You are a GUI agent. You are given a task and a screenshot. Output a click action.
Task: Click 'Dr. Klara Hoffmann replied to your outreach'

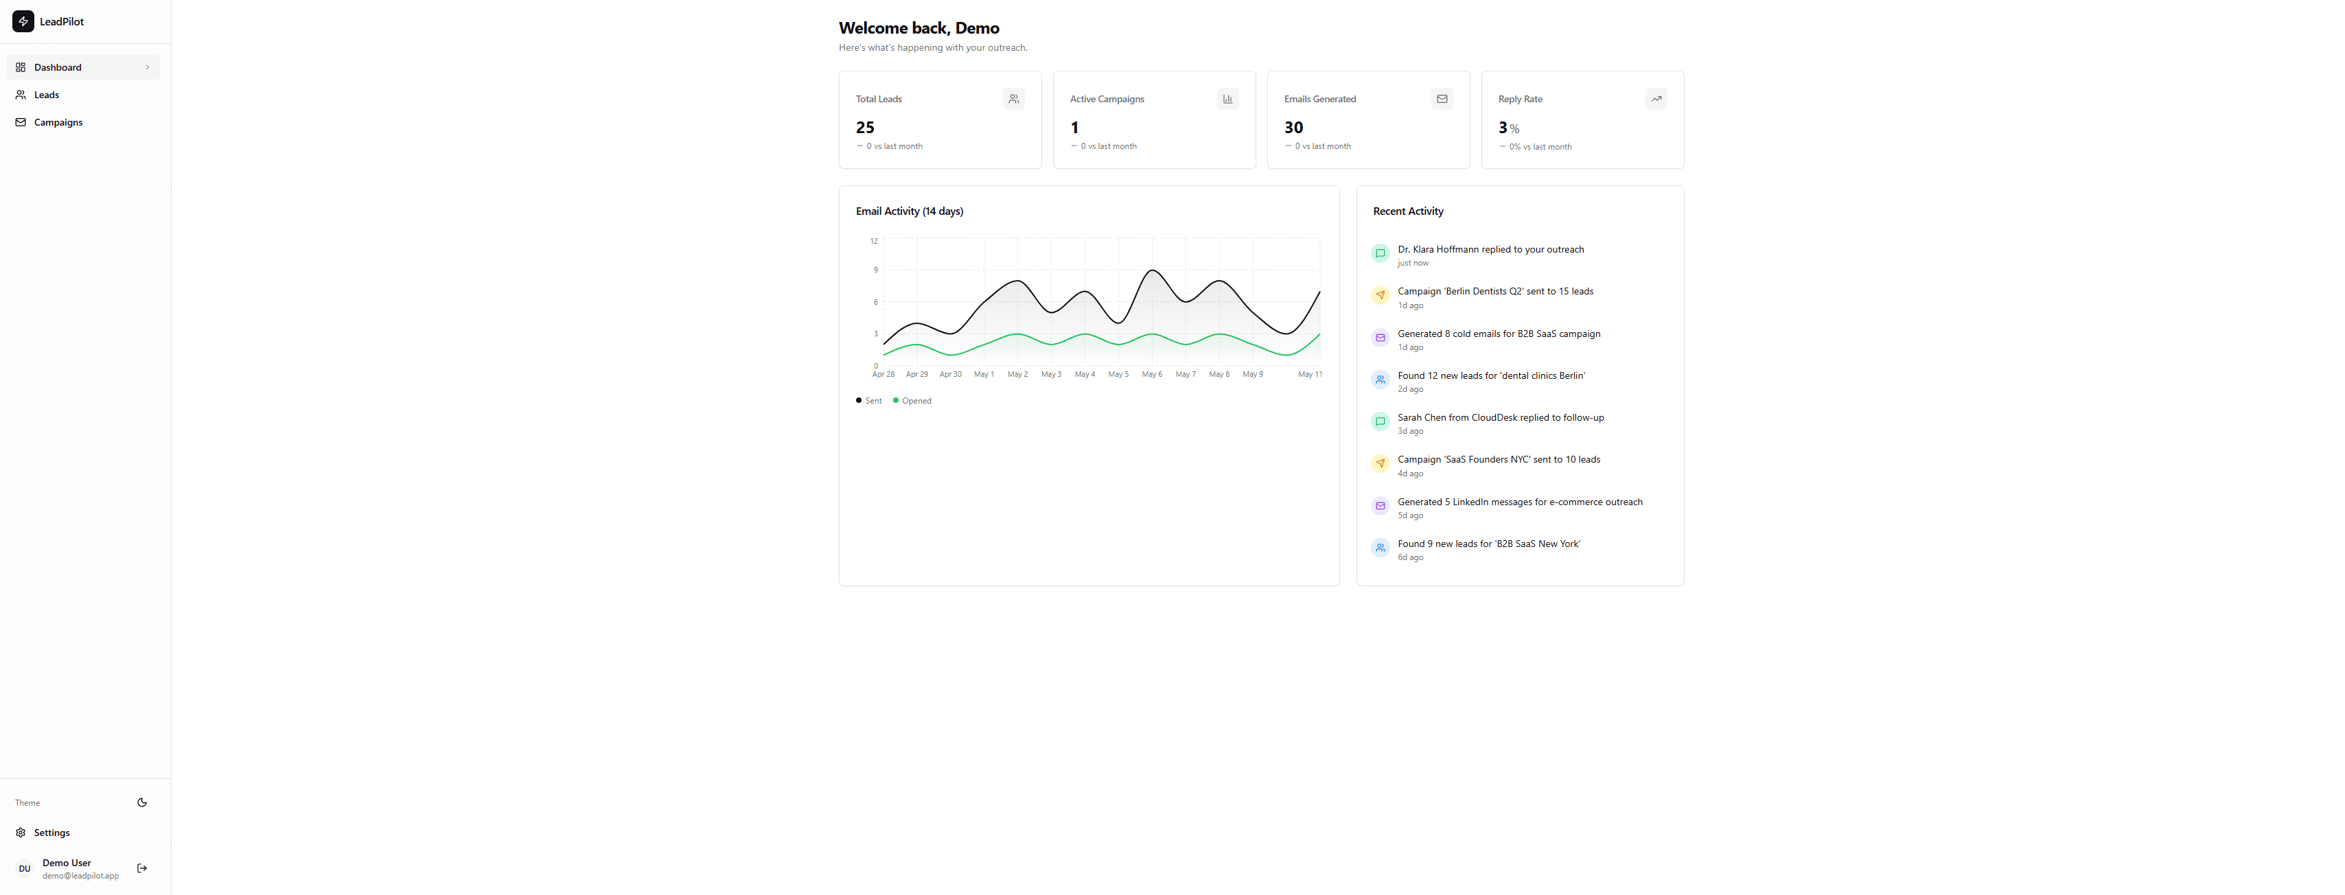(1490, 249)
